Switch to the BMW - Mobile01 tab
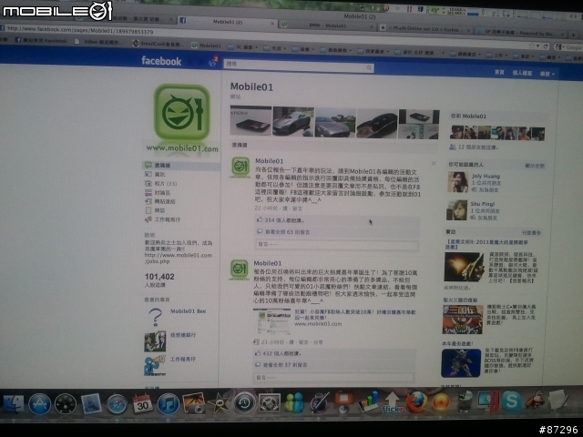The width and height of the screenshot is (583, 437). pyautogui.click(x=327, y=25)
